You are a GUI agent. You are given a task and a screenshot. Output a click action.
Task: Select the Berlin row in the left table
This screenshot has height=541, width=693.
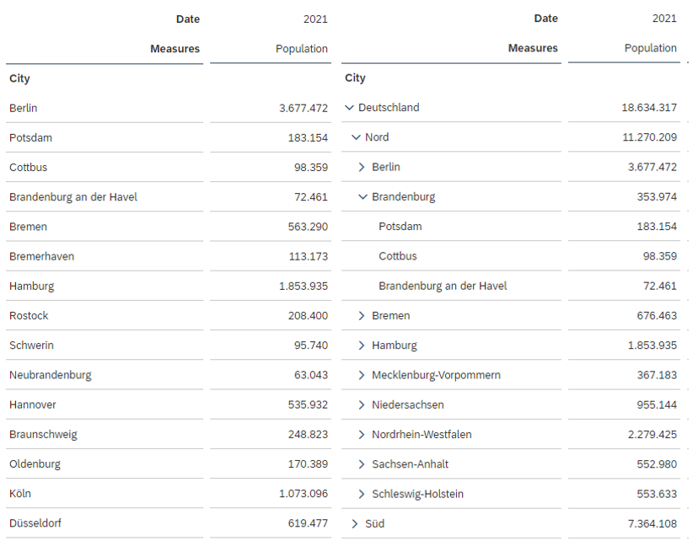pyautogui.click(x=23, y=108)
